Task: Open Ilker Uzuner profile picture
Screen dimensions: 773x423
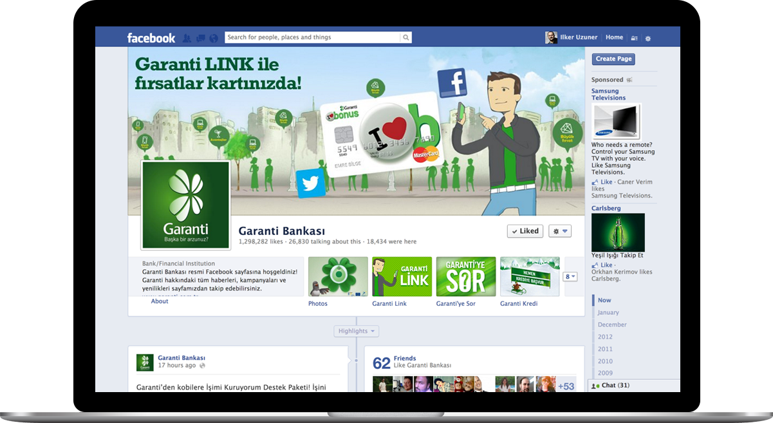Action: (x=552, y=37)
